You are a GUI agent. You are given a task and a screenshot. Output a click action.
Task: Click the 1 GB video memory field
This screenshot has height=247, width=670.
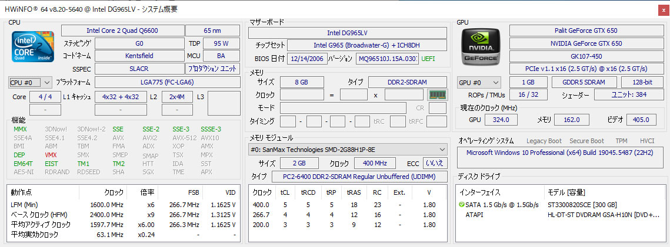point(528,83)
